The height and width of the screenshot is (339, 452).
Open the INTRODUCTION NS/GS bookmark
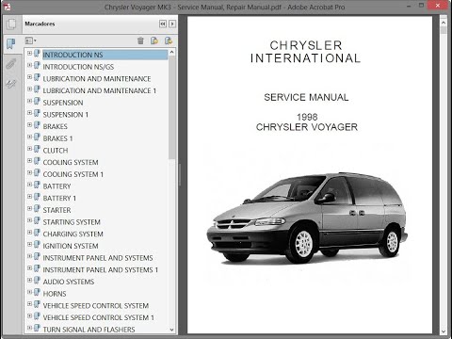tap(78, 67)
